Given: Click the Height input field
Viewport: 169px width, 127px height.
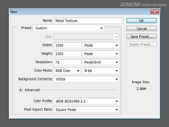Looking at the screenshot, I should (x=68, y=54).
